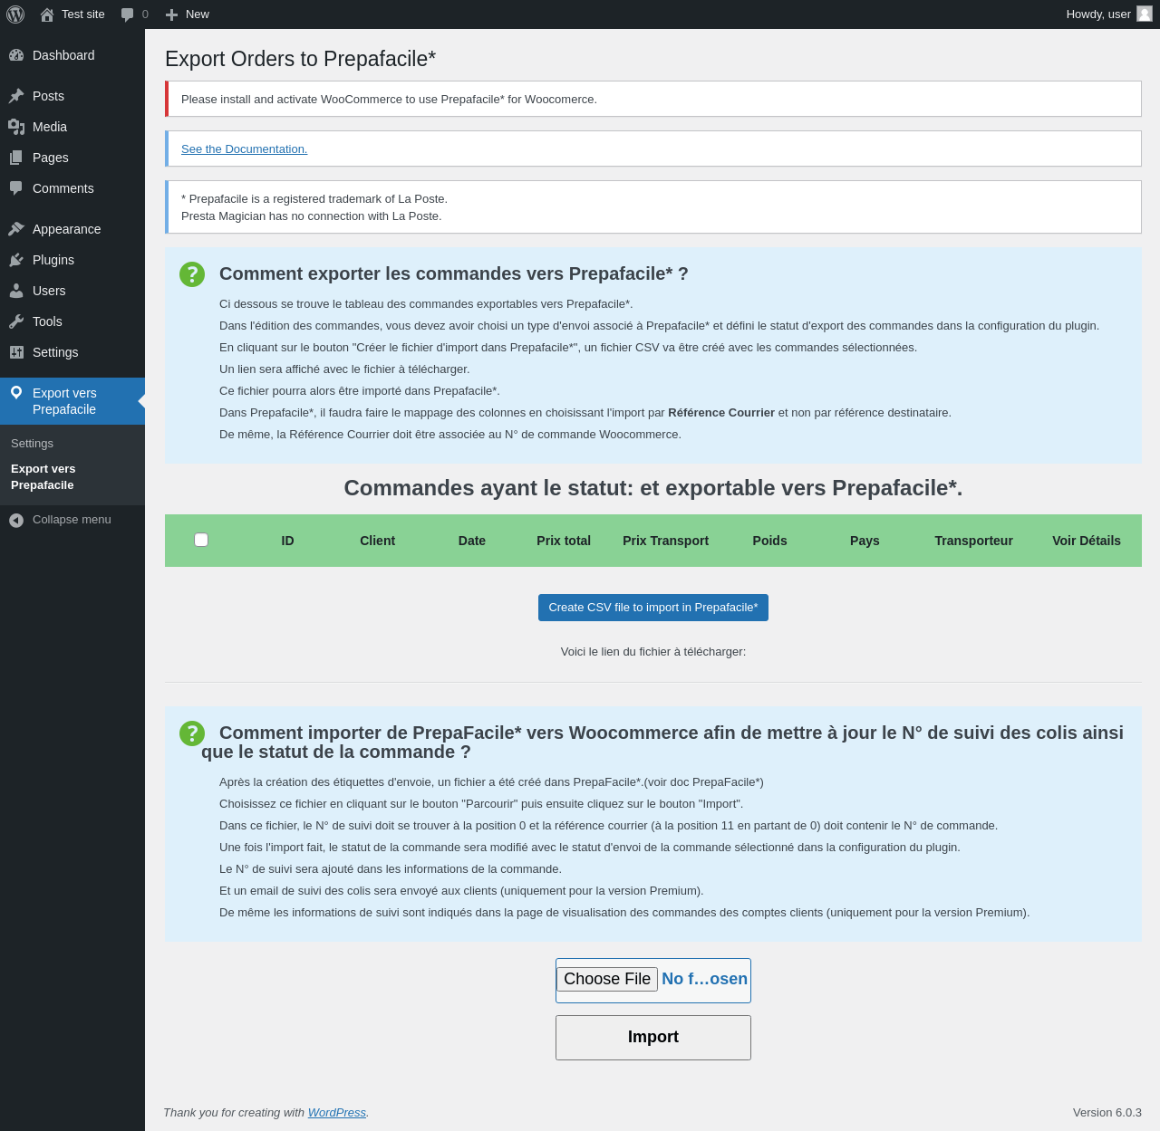
Task: Click the Voir Détails column header
Action: pyautogui.click(x=1087, y=541)
